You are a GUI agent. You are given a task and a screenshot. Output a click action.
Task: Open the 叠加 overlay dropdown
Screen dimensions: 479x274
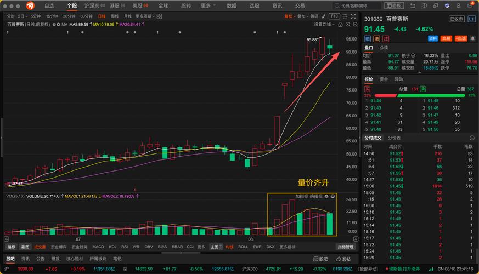point(303,16)
